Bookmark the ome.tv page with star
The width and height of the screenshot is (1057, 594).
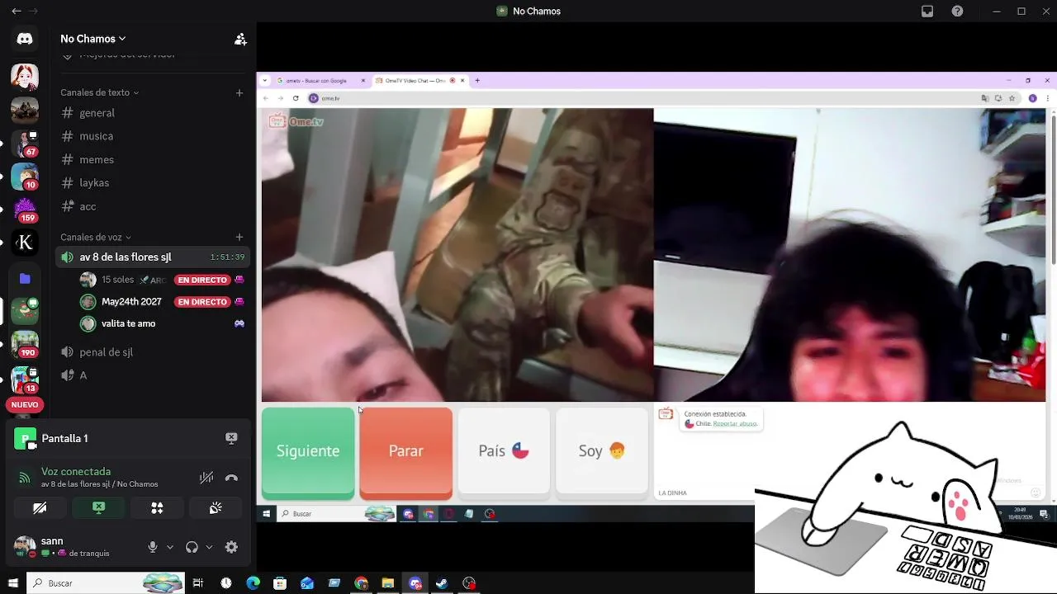click(1012, 98)
